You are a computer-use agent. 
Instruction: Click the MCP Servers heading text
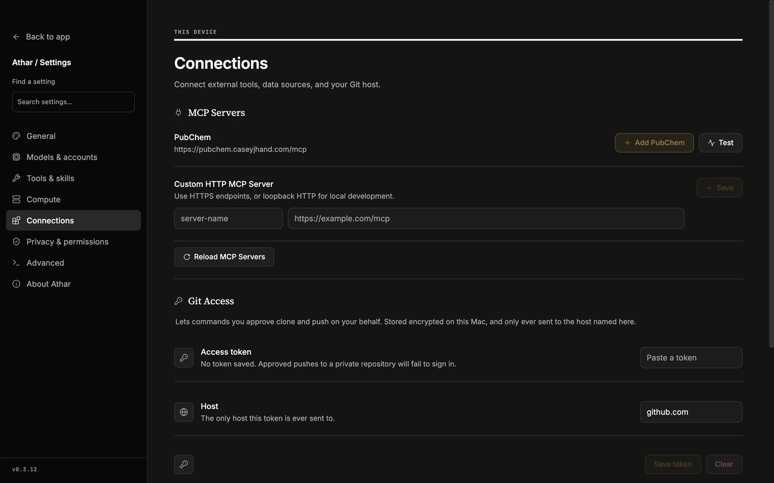tap(216, 113)
